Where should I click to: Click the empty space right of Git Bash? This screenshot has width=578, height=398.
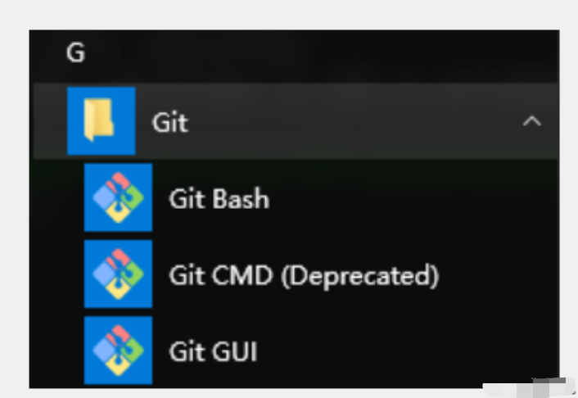point(413,197)
